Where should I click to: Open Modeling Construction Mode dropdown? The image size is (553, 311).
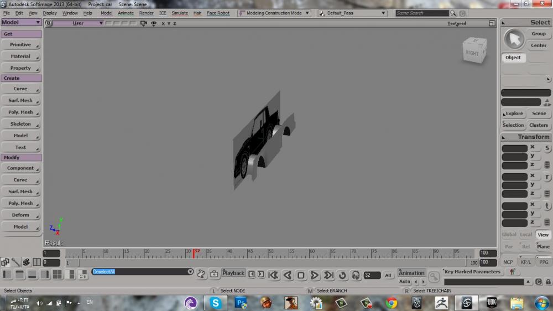click(274, 13)
